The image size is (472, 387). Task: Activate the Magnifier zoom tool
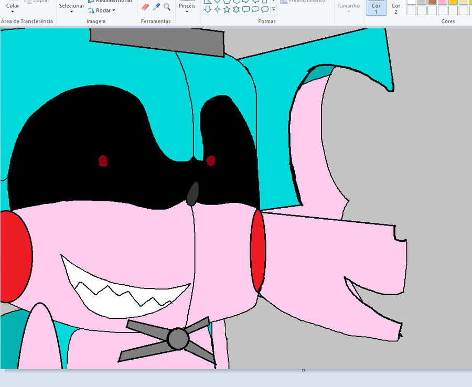point(167,7)
